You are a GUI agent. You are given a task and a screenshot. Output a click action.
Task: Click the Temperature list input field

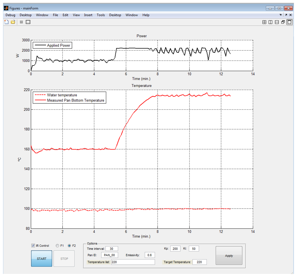click(x=133, y=262)
